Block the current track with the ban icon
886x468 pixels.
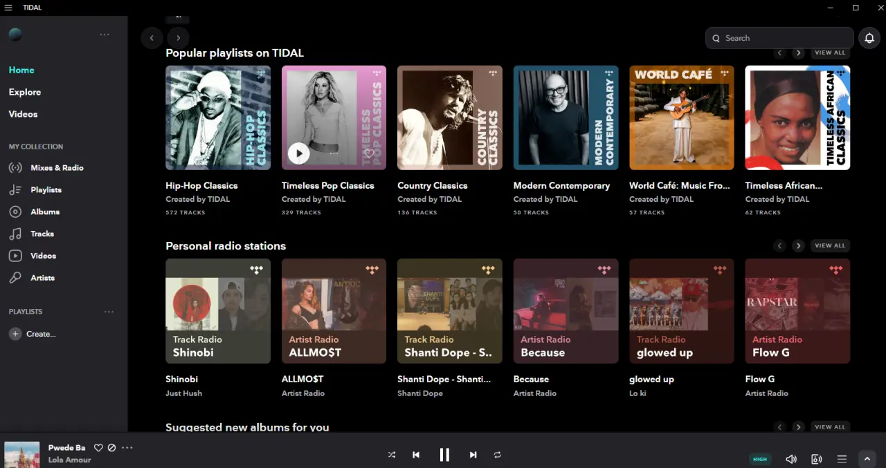[111, 447]
